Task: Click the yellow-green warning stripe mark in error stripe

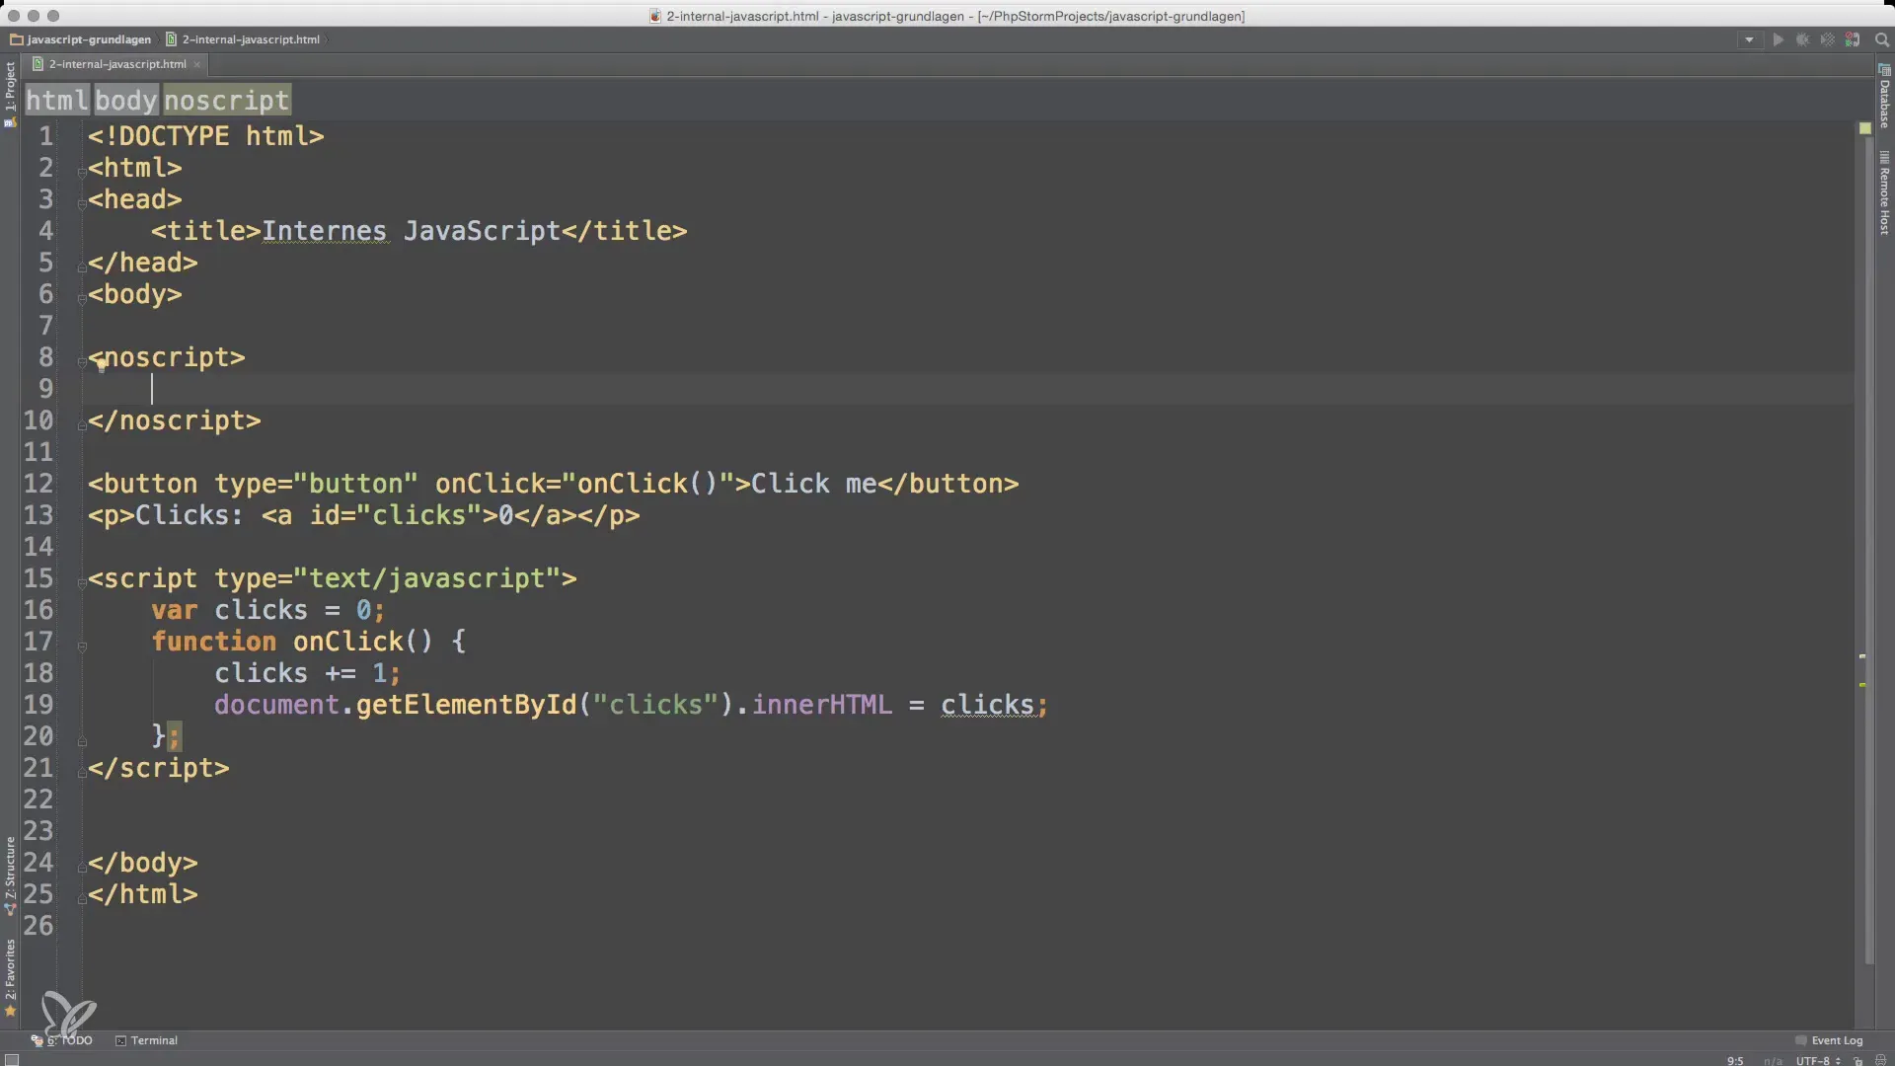Action: point(1862,684)
